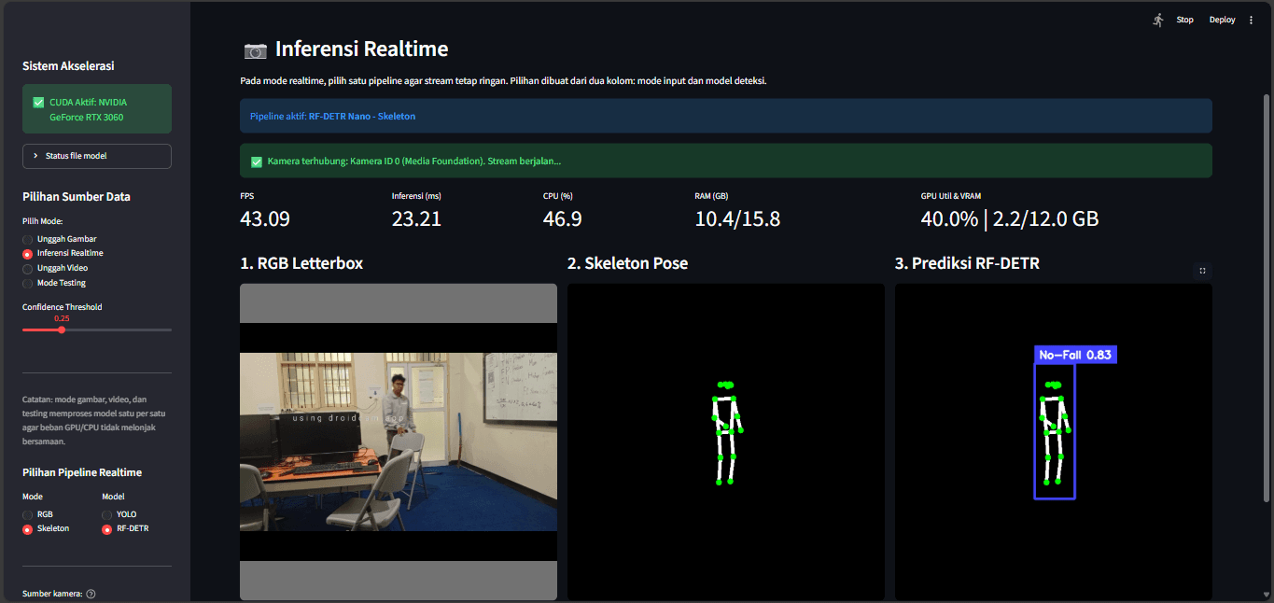Click the Pilihan Sumber Data heading
Screen dimensions: 1274x603
pos(77,197)
